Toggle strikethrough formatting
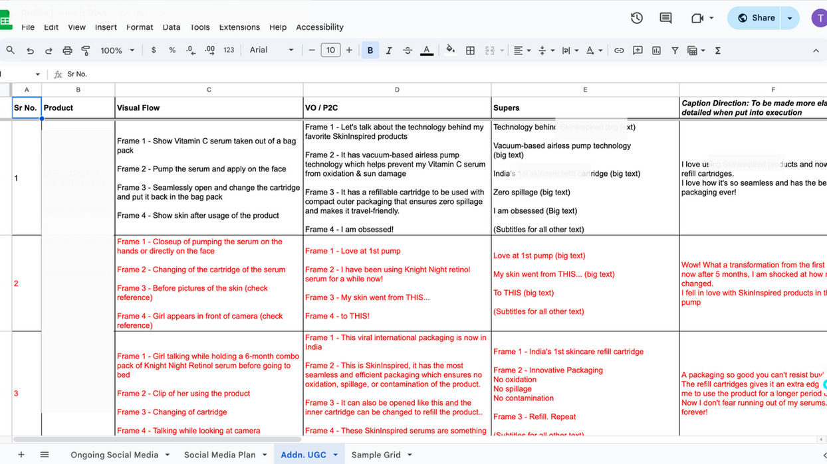827x464 pixels. click(x=408, y=50)
